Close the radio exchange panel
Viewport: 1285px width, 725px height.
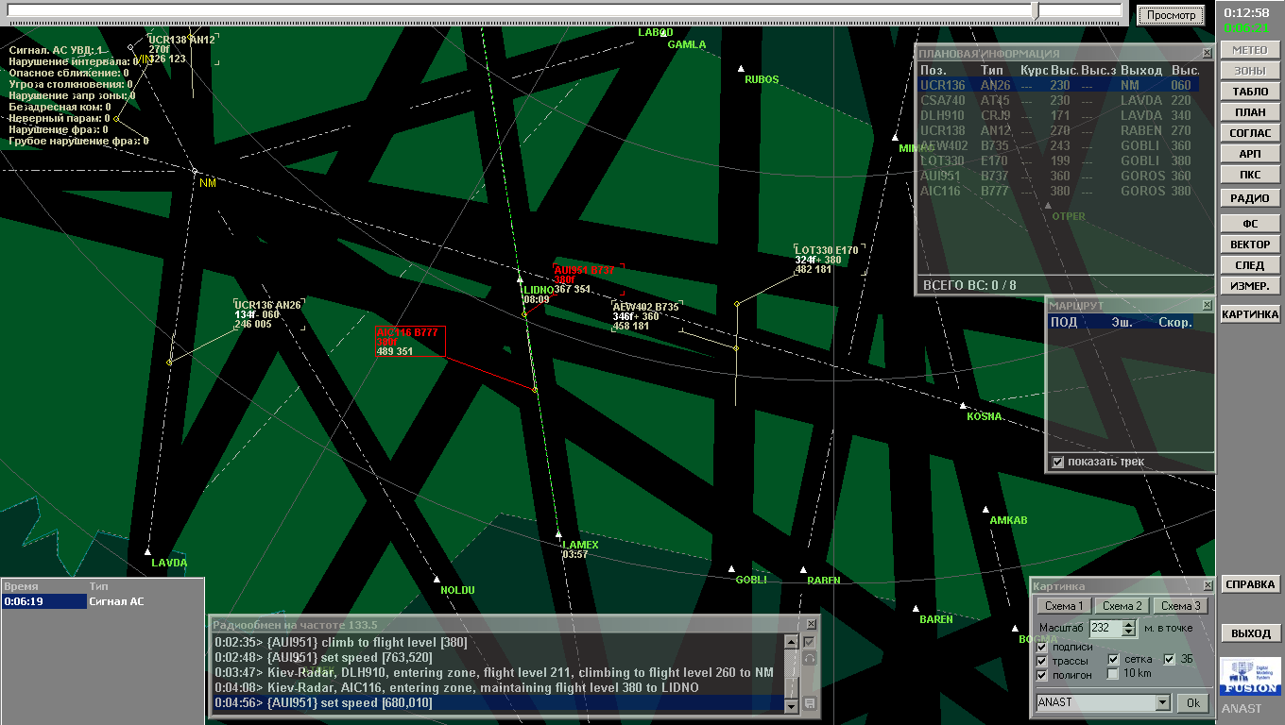click(x=811, y=624)
